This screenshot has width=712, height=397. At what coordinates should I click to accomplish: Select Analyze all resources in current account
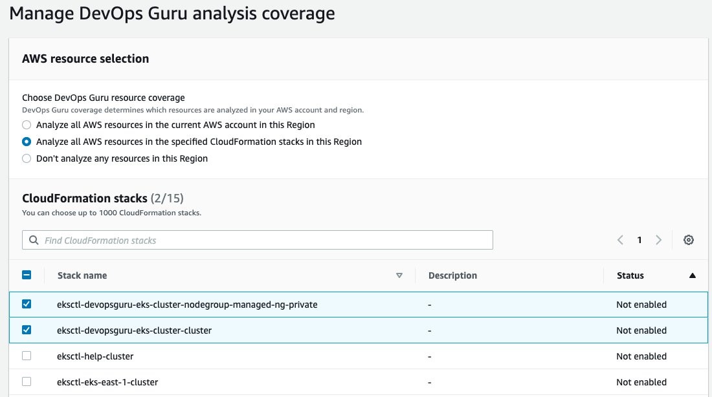[27, 125]
